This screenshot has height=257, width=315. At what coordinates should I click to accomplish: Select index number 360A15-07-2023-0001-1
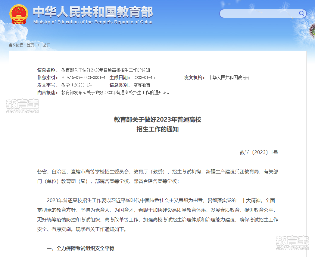tap(83, 77)
